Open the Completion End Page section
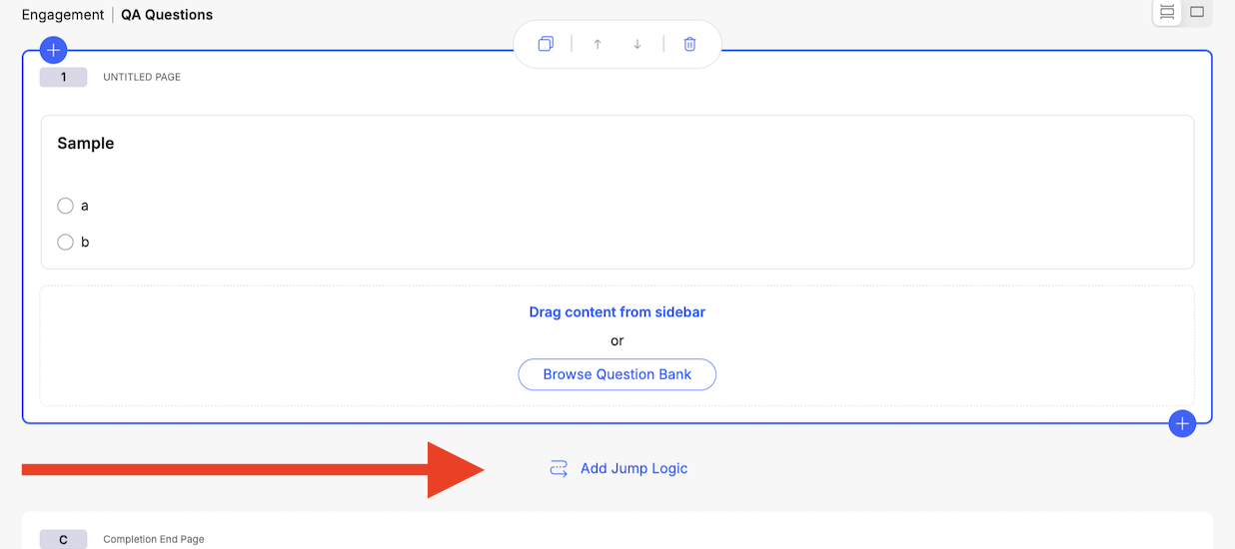Viewport: 1235px width, 549px height. pyautogui.click(x=153, y=539)
